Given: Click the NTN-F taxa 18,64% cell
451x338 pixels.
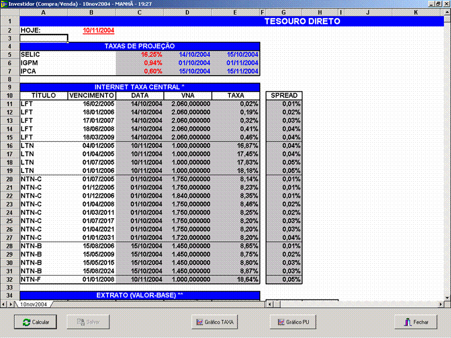Looking at the screenshot, I should coord(236,280).
